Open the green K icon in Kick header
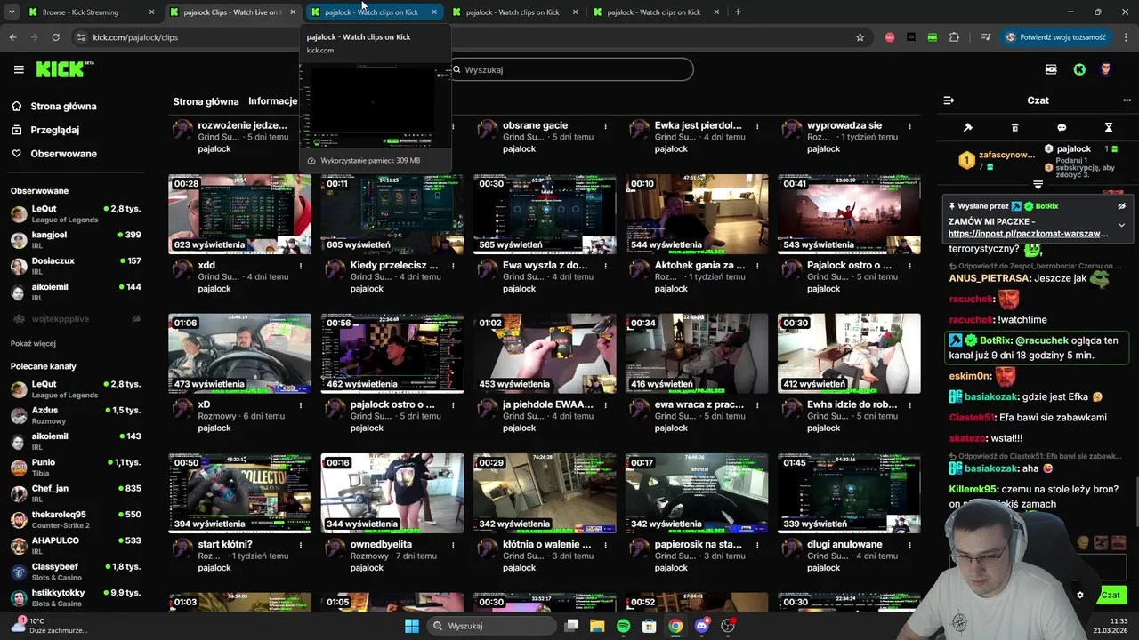This screenshot has width=1139, height=640. coord(1079,69)
